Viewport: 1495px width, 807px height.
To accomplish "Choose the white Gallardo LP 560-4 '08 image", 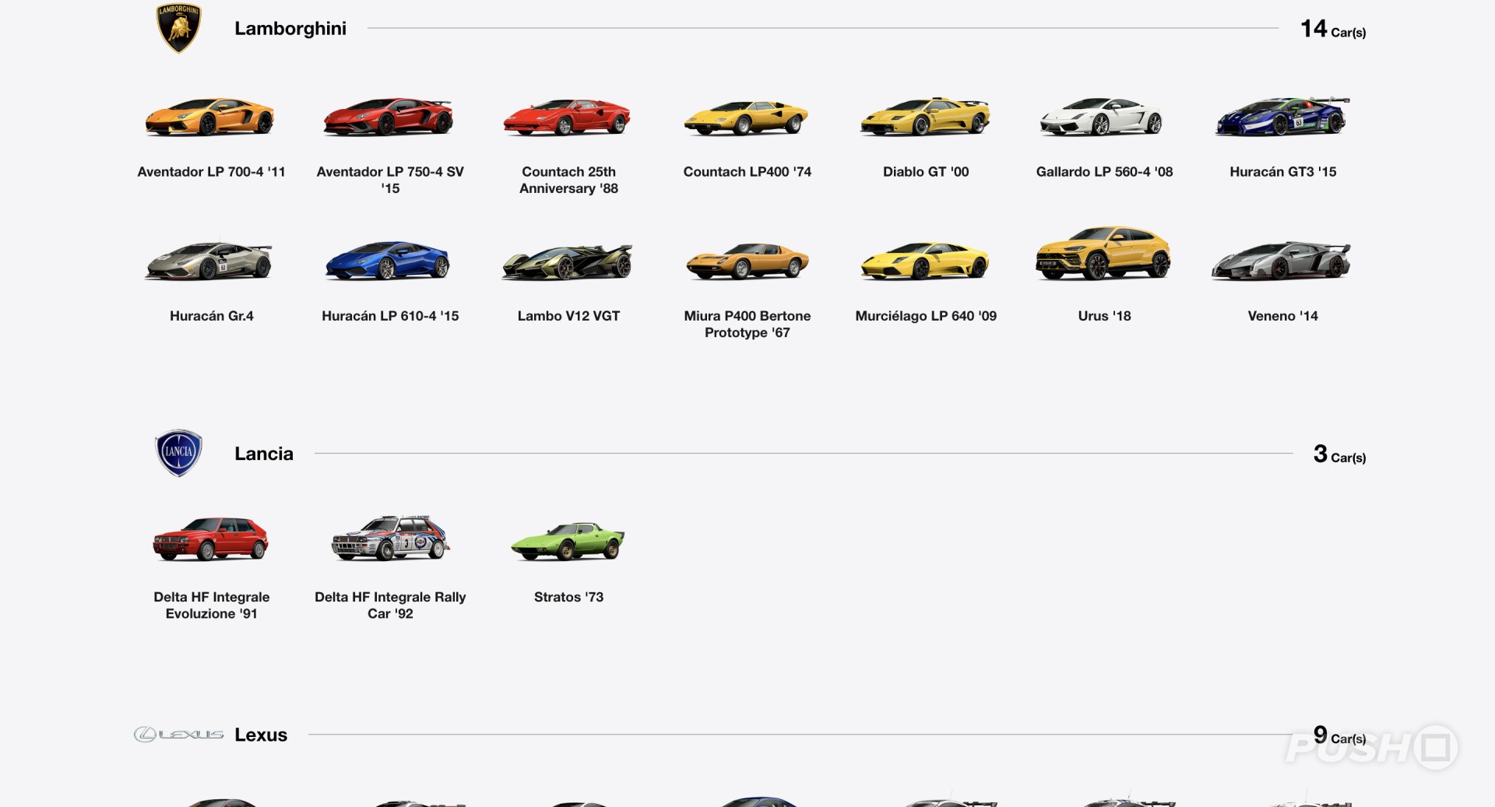I will point(1103,118).
